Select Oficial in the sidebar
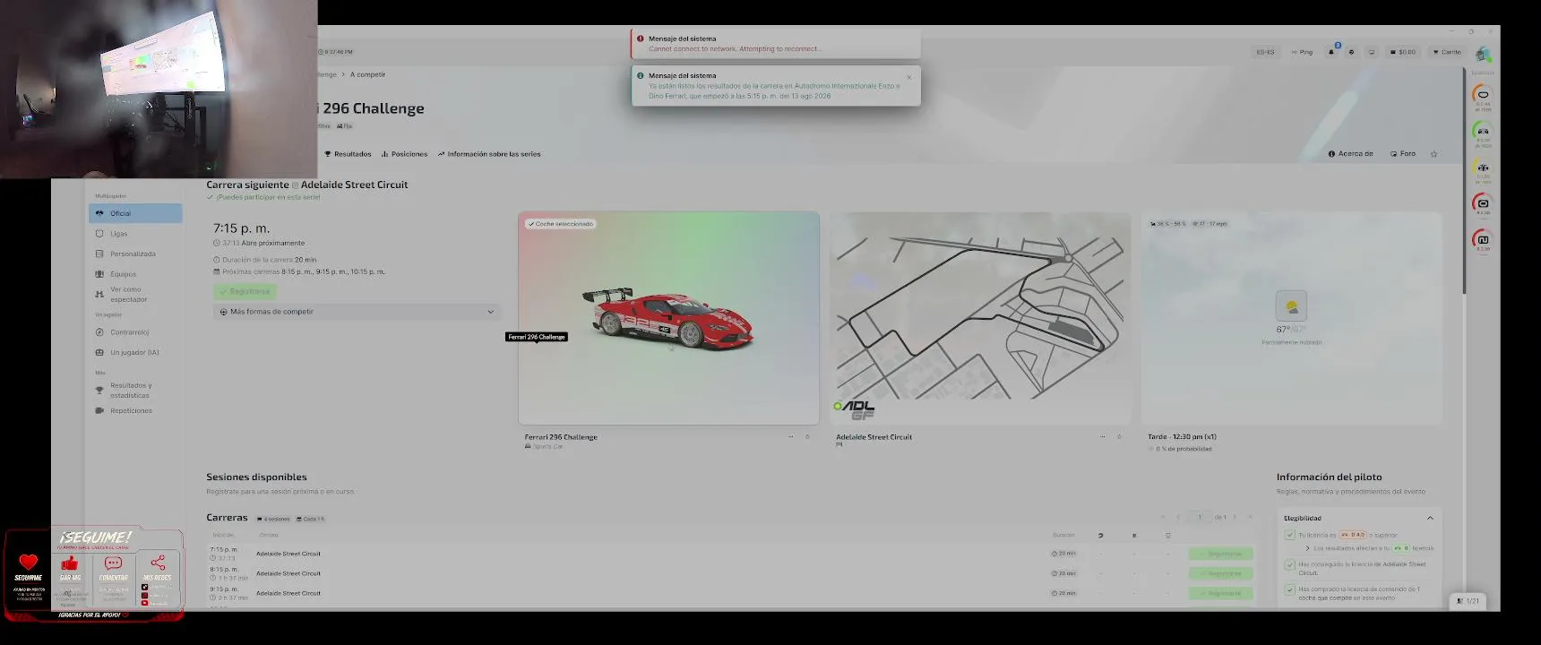1541x645 pixels. pos(135,213)
